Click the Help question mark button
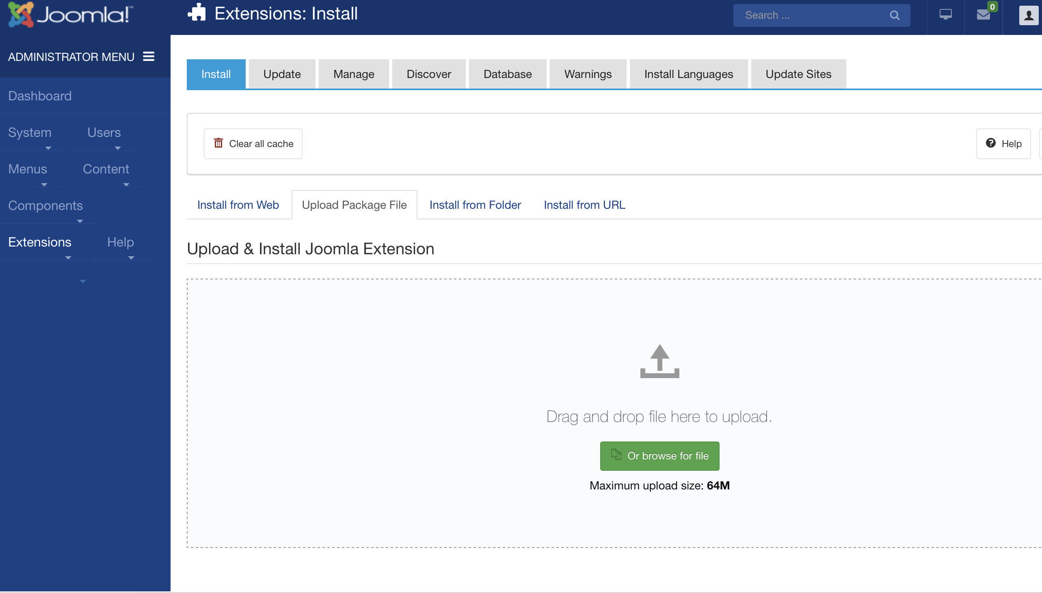Screen dimensions: 1042x593 1003,144
